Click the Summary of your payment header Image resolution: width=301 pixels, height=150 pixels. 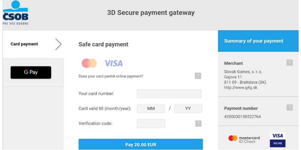point(254,41)
